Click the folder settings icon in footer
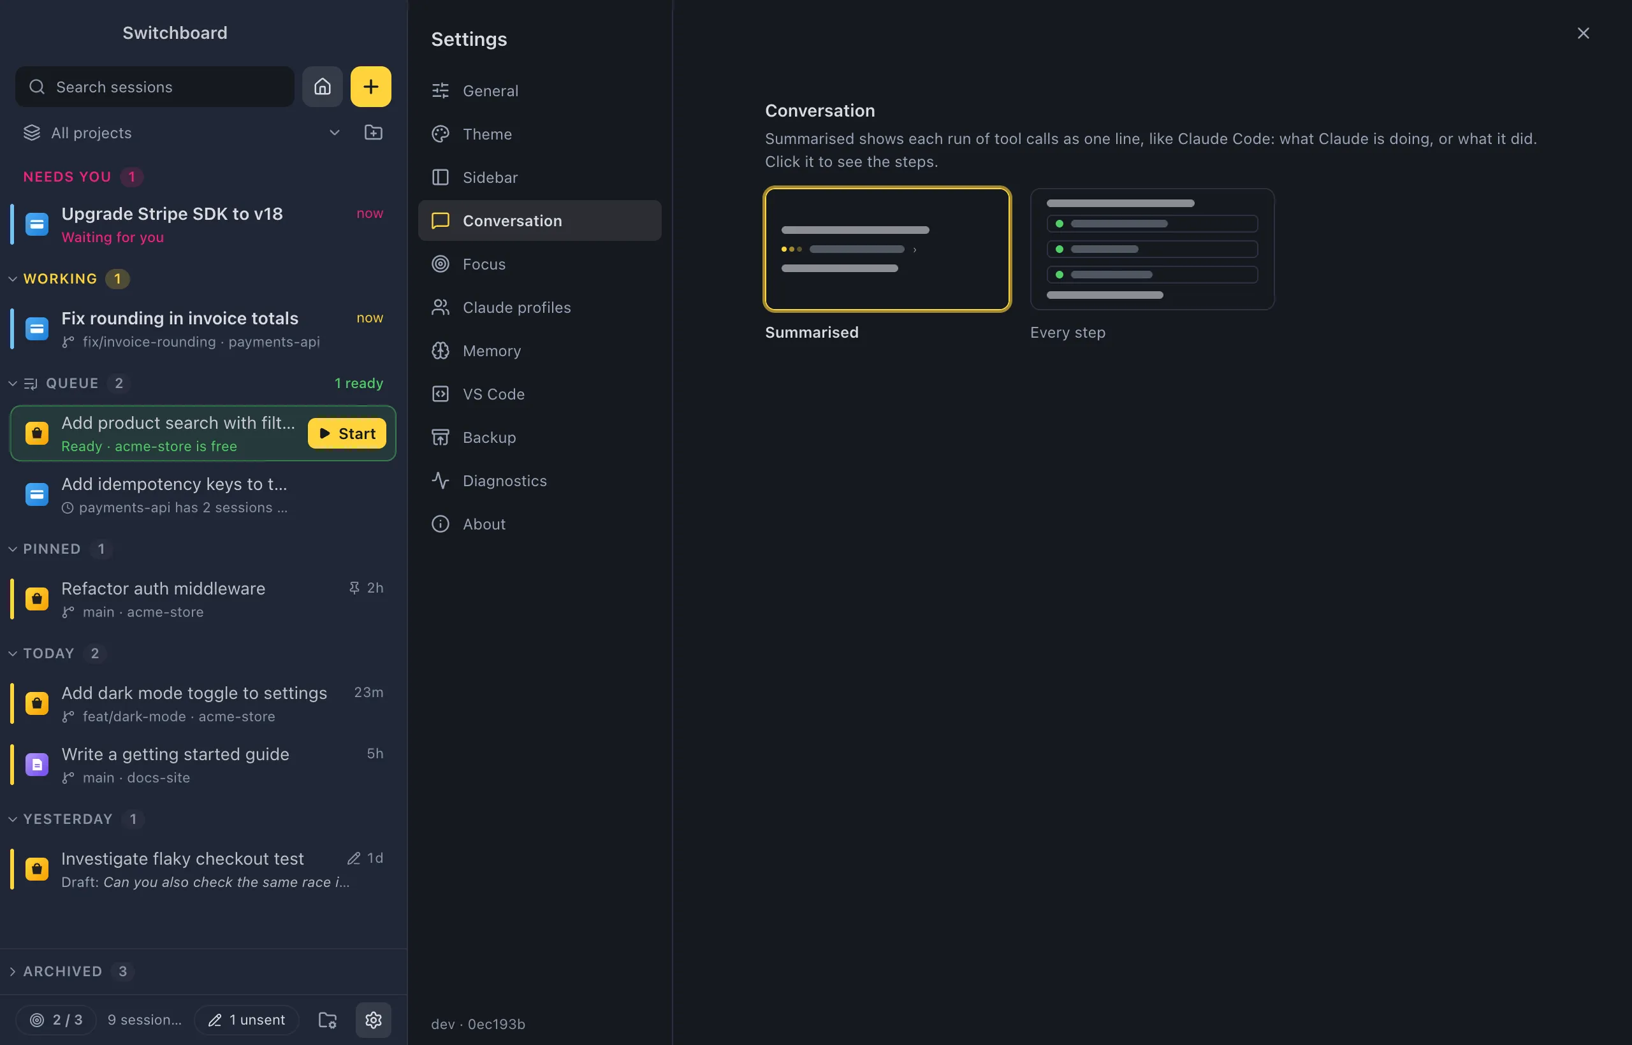The width and height of the screenshot is (1632, 1045). pyautogui.click(x=327, y=1020)
